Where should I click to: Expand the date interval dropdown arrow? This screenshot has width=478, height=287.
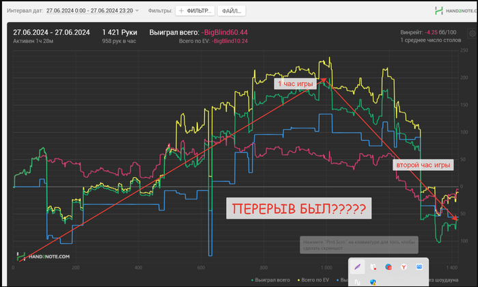pos(137,11)
